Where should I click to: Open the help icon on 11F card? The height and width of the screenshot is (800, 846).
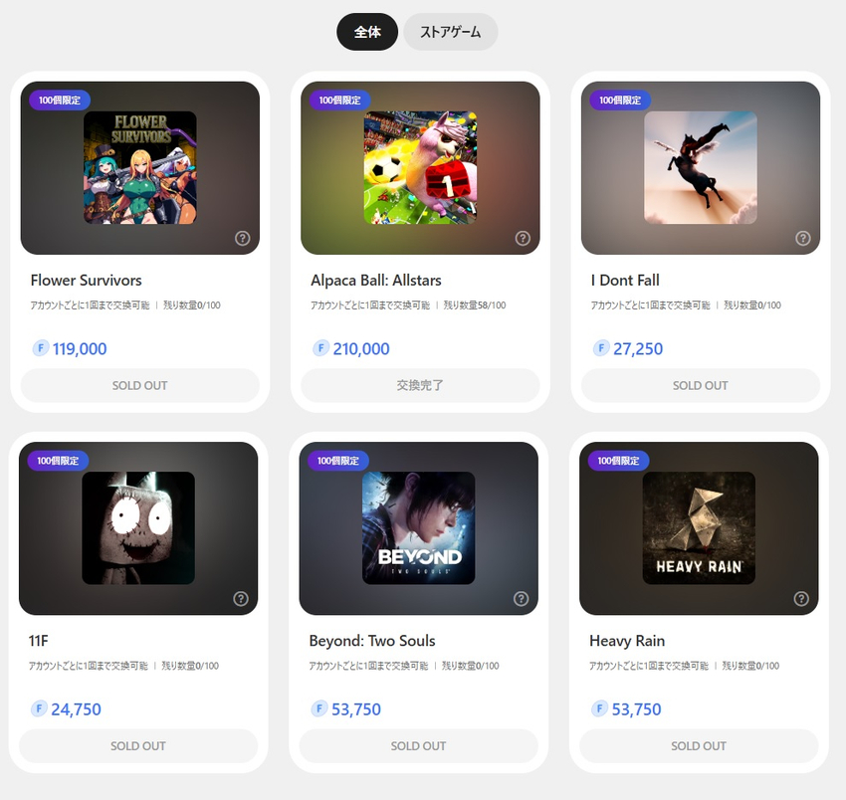241,598
